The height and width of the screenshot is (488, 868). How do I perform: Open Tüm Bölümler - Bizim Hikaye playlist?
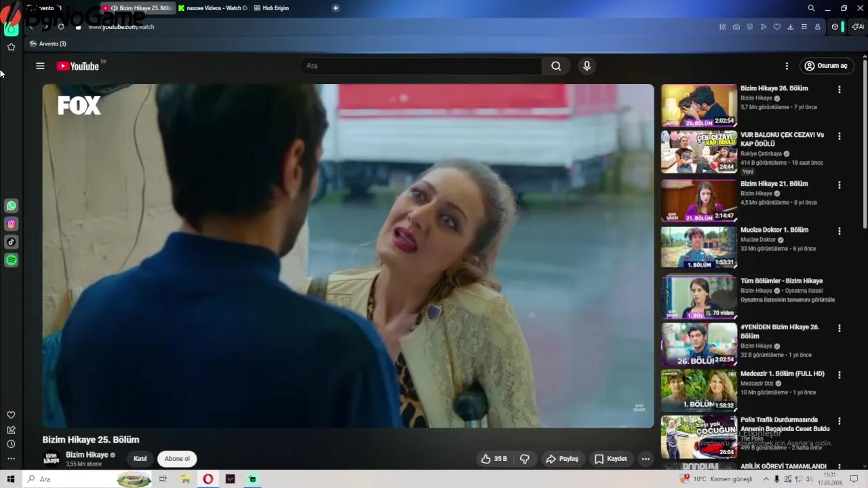[x=781, y=281]
